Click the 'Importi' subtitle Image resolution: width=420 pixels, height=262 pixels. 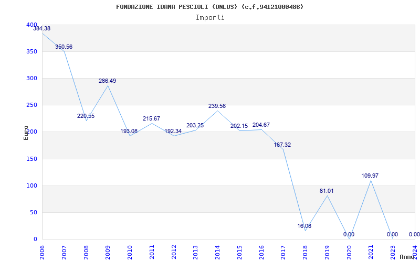coord(209,18)
